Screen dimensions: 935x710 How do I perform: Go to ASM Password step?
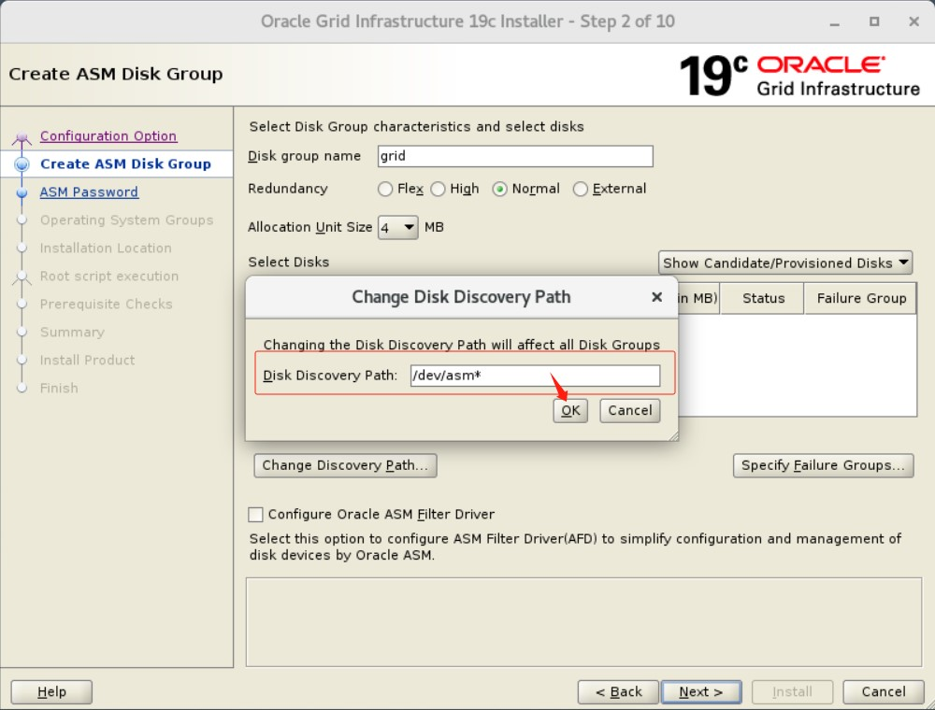(89, 192)
